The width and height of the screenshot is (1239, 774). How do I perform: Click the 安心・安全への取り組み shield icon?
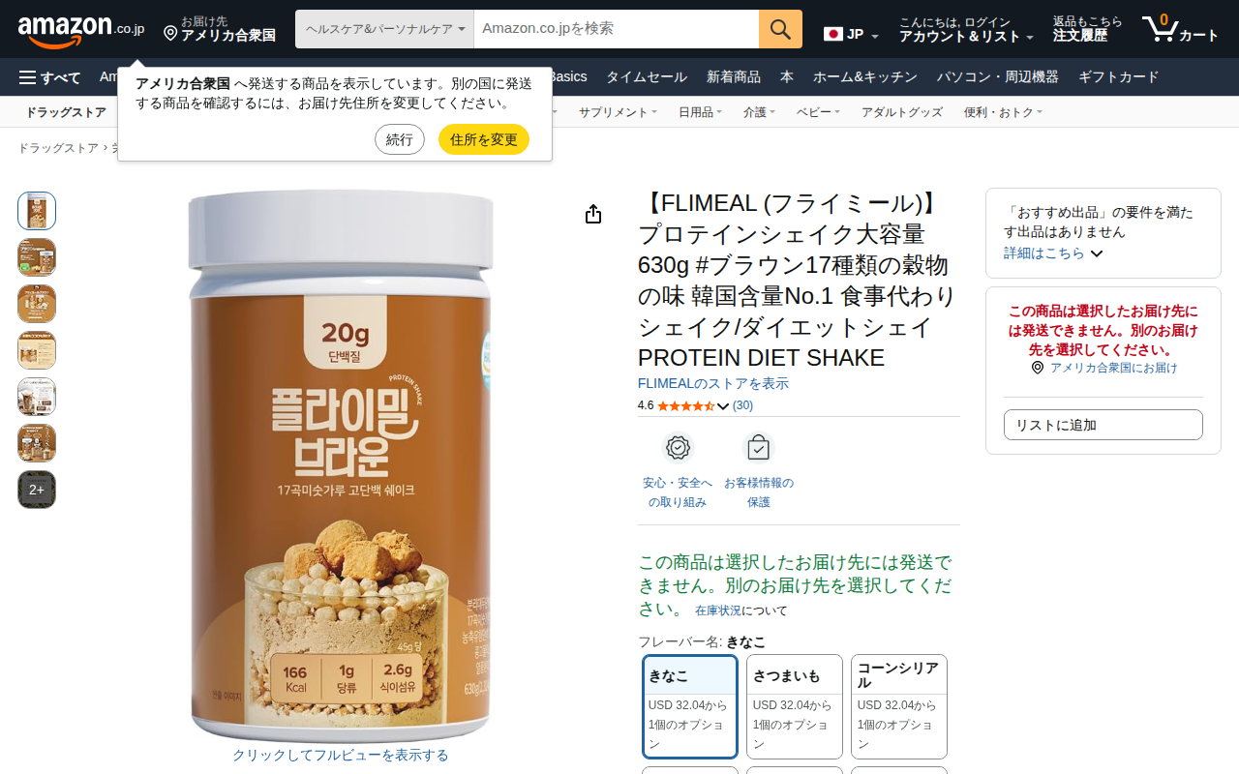tap(678, 449)
